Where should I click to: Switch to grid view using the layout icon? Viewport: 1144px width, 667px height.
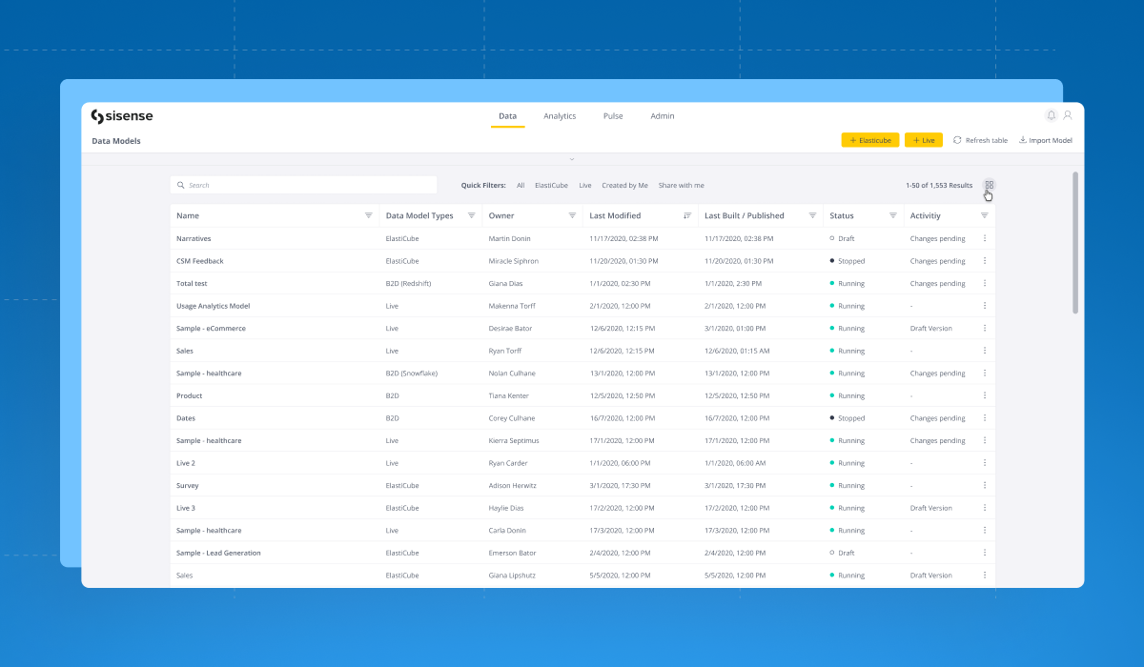point(989,186)
